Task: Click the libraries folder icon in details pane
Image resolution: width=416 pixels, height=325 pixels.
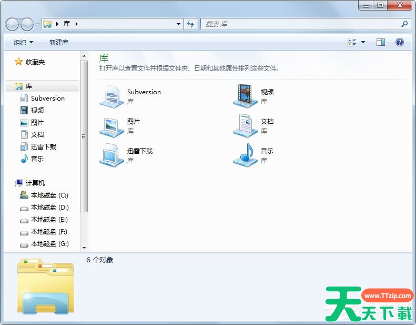Action: point(45,286)
